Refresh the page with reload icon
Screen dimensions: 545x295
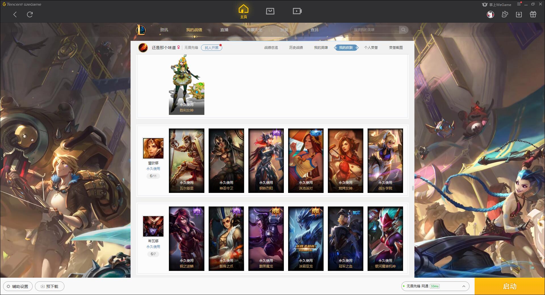(x=30, y=14)
